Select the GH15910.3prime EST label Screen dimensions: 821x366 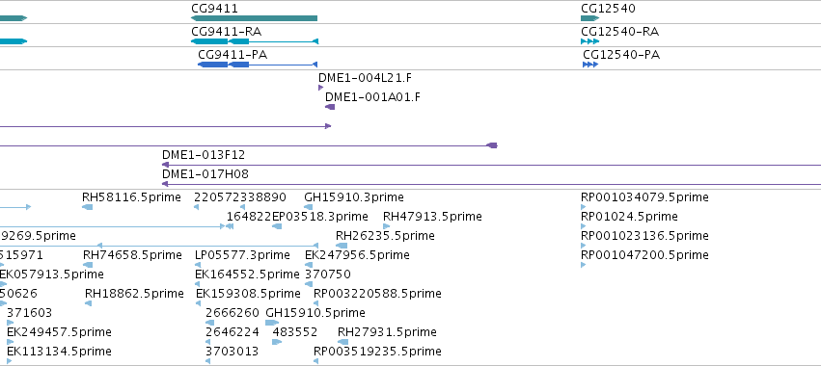pos(354,197)
